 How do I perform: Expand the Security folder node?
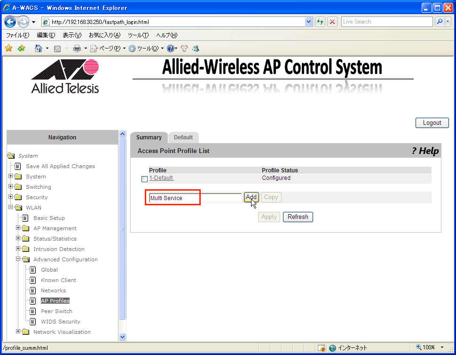(11, 197)
